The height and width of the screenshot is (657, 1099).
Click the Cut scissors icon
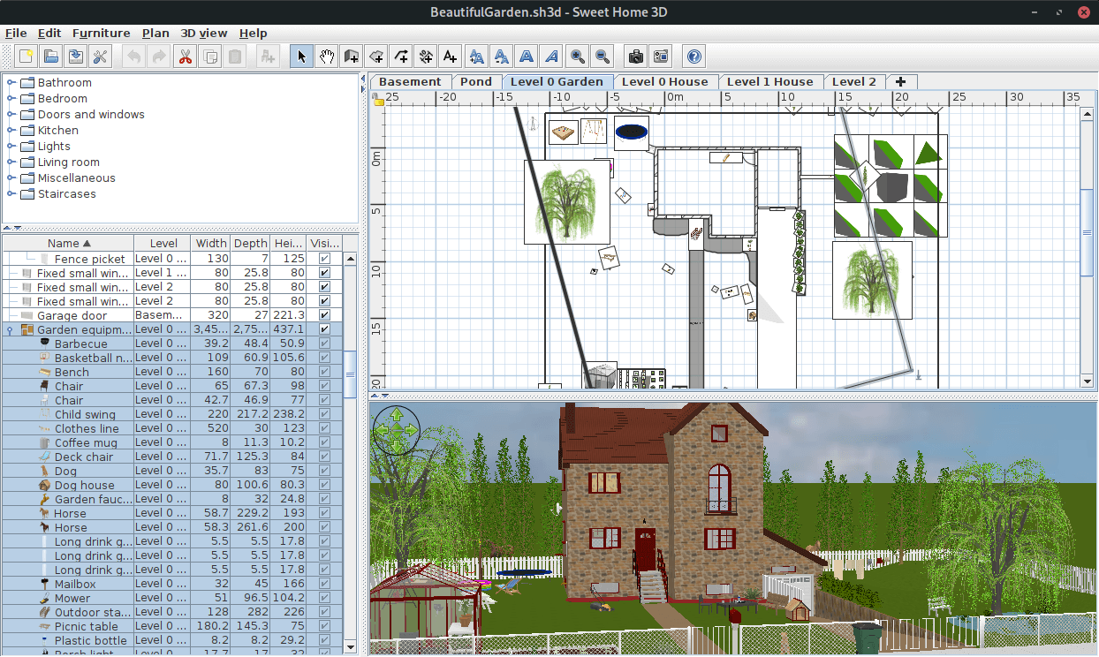point(186,57)
